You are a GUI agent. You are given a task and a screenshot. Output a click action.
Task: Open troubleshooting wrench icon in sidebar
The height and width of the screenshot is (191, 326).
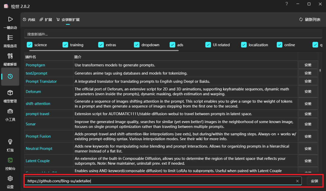coord(10,56)
